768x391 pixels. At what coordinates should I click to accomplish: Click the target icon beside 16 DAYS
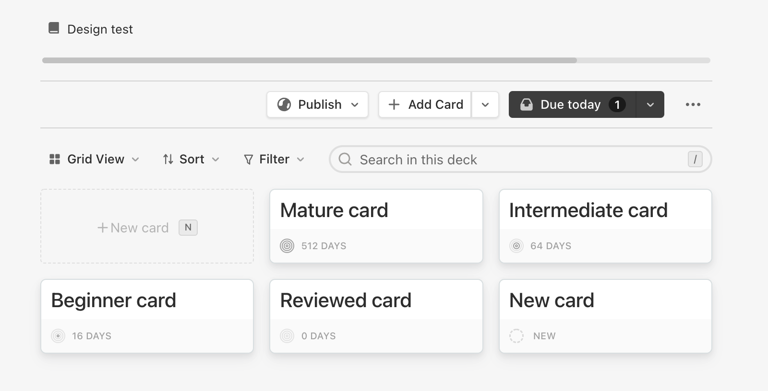coord(58,336)
